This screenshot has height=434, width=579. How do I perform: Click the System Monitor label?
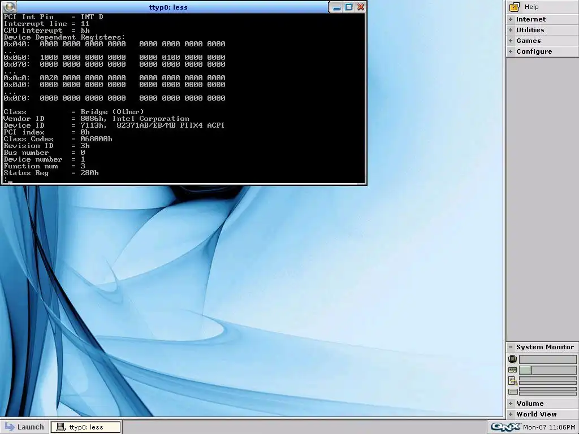(x=545, y=347)
